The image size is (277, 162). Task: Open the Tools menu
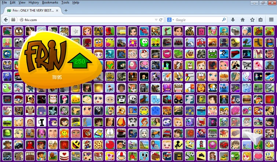pos(65,3)
